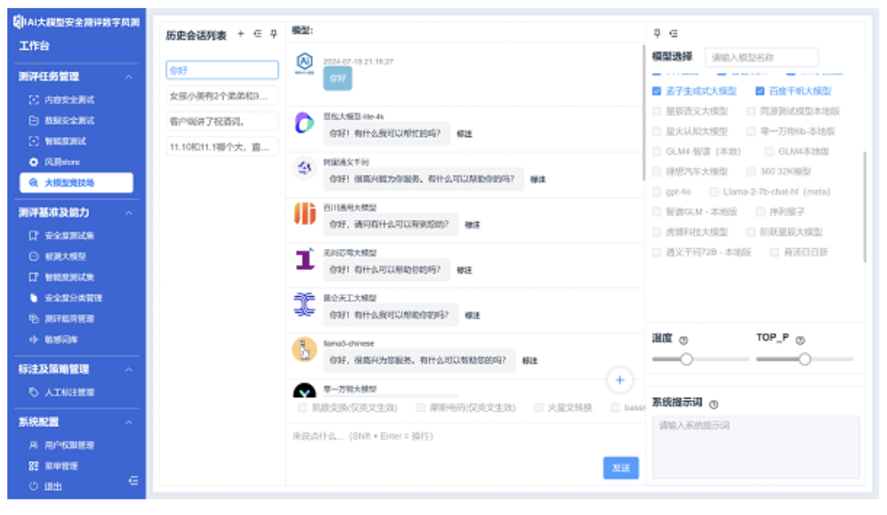Click the help icon beside 系统提示词
Image resolution: width=887 pixels, height=515 pixels.
(x=714, y=404)
